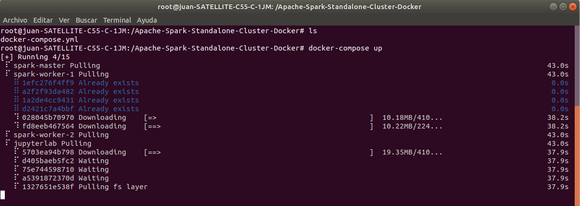Image resolution: width=580 pixels, height=206 pixels.
Task: Open the Buscar menu
Action: (86, 20)
